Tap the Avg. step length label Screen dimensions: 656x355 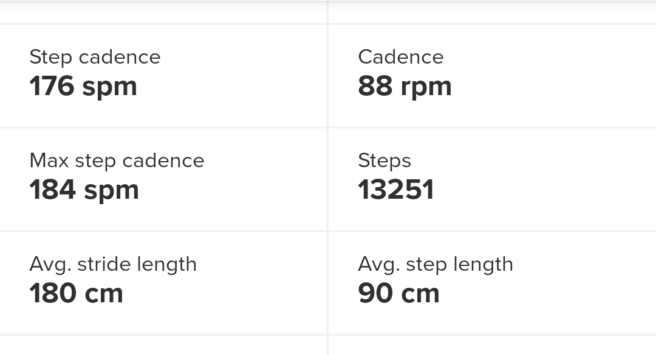click(436, 264)
